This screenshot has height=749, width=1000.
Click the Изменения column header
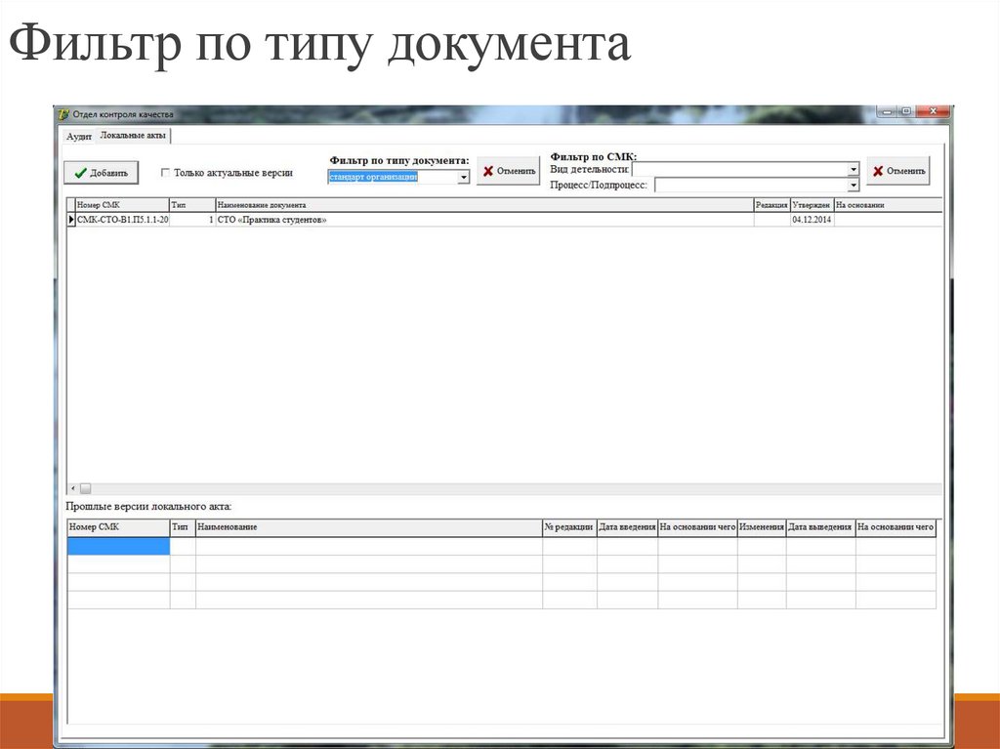pyautogui.click(x=762, y=527)
